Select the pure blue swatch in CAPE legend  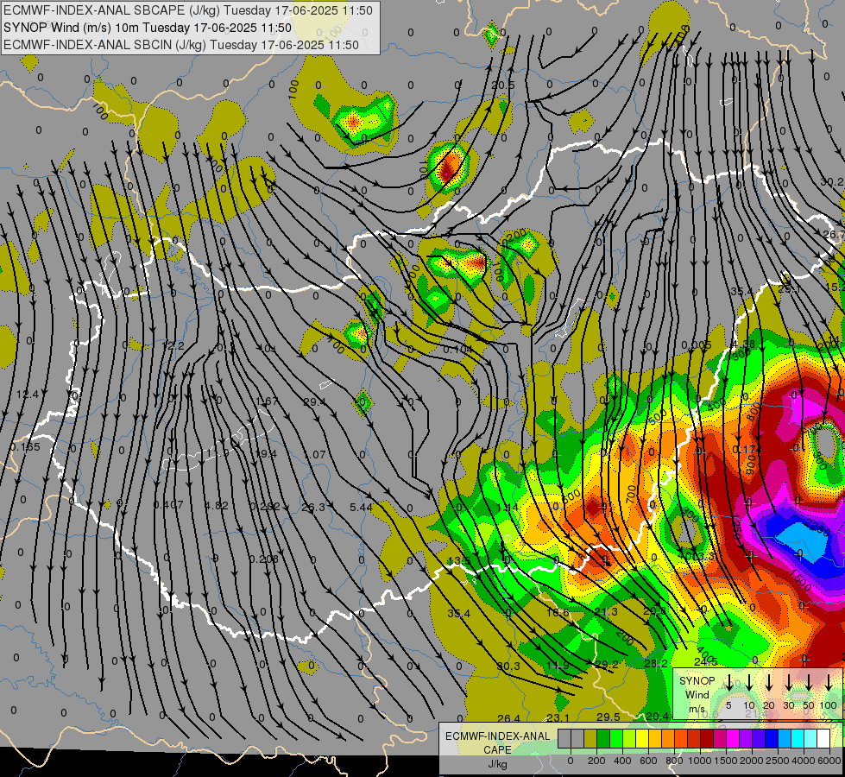coord(771,739)
